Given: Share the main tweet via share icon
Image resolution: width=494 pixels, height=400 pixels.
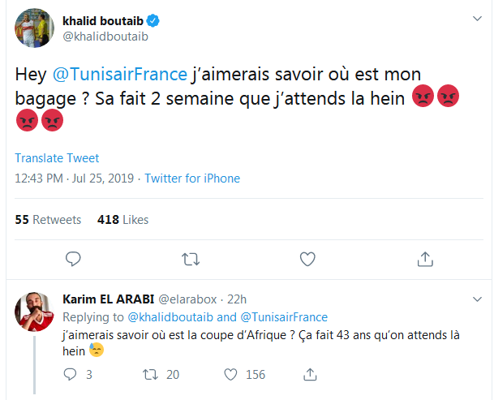Looking at the screenshot, I should 424,260.
